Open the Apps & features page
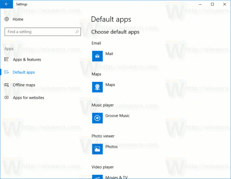This screenshot has width=231, height=179. [x=27, y=60]
